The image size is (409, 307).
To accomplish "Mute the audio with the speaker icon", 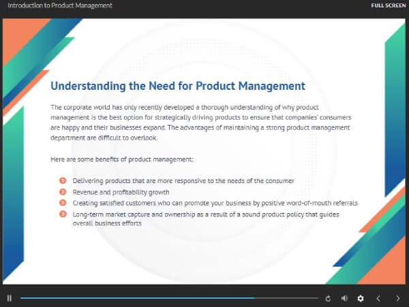I will [x=344, y=298].
